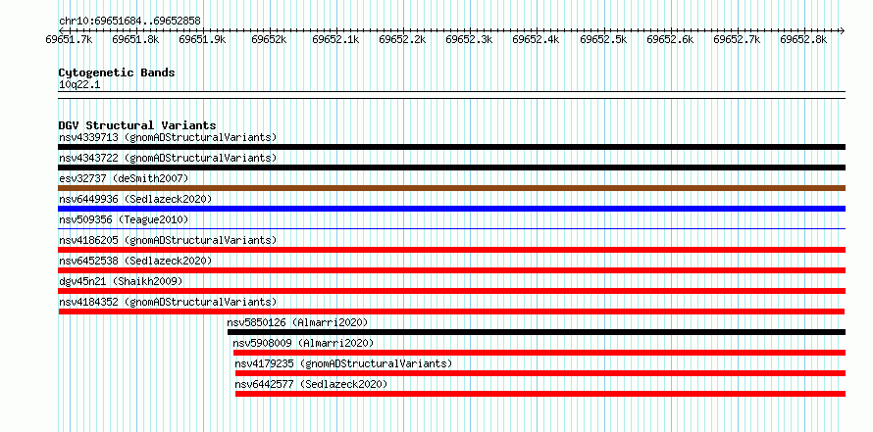Open variant nsv5850126 (Almarri2020) label
The width and height of the screenshot is (873, 432).
click(297, 322)
